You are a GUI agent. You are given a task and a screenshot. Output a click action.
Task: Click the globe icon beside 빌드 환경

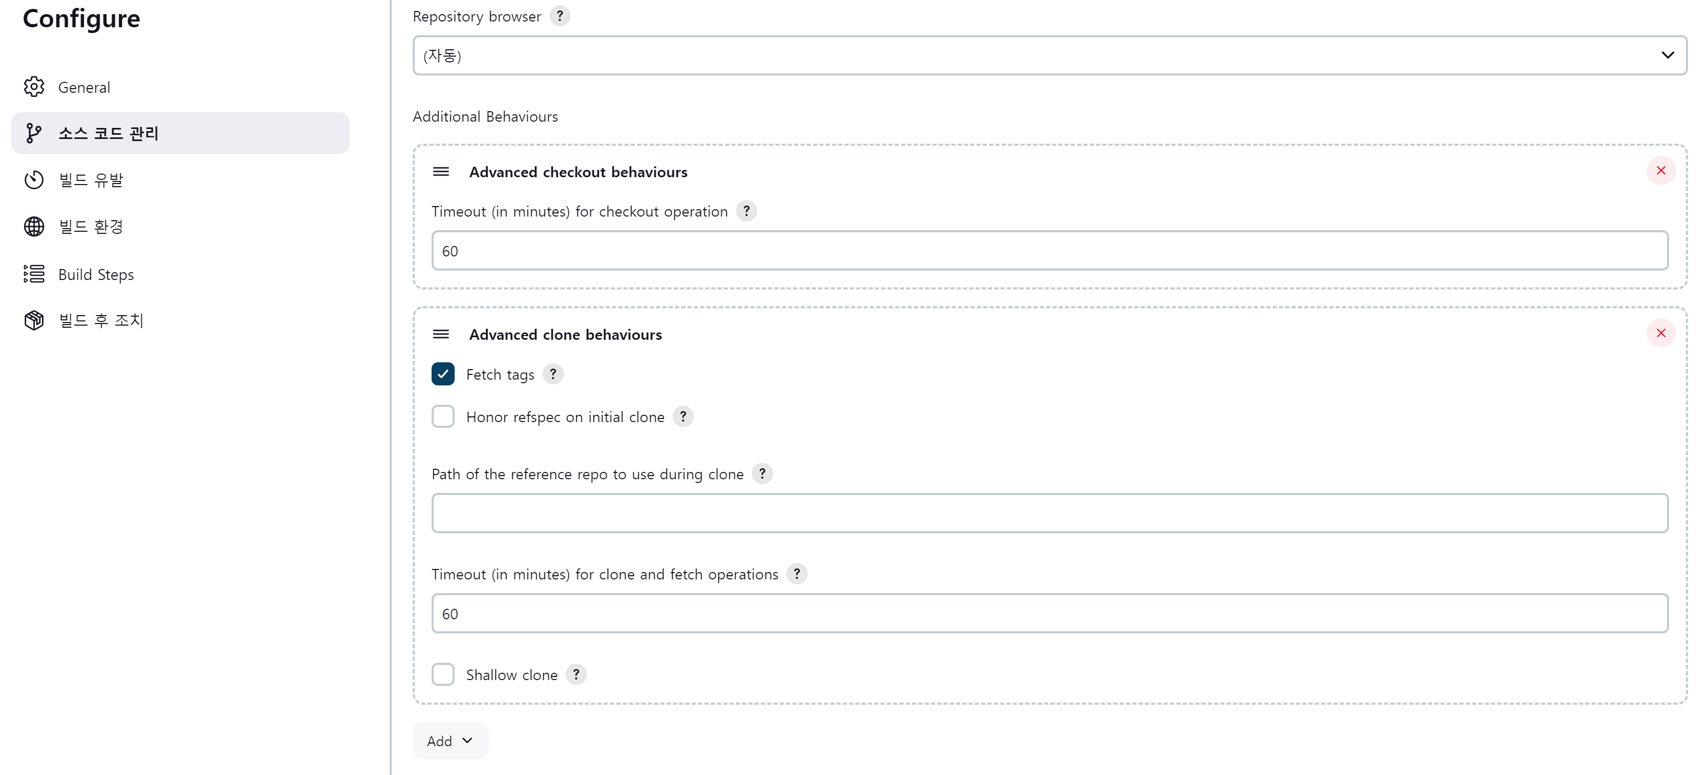[34, 226]
